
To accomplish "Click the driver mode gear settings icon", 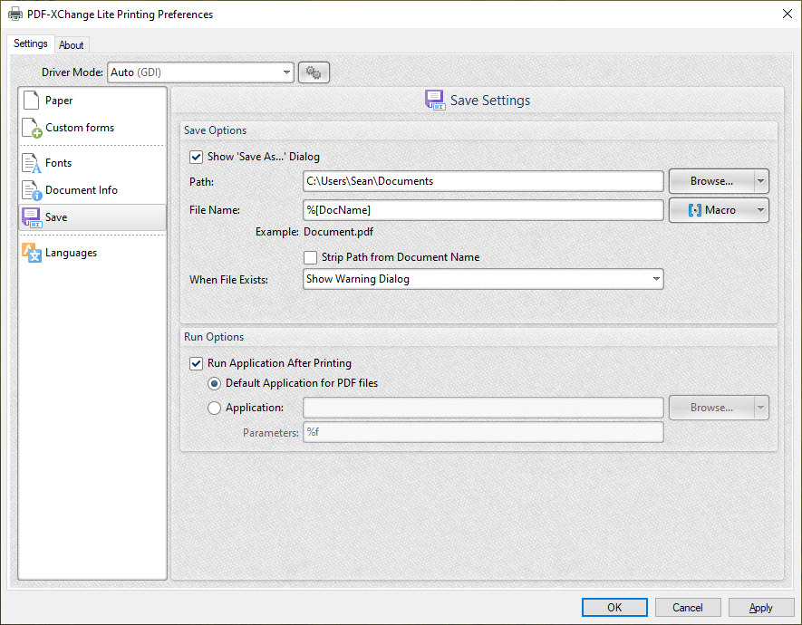I will point(314,72).
